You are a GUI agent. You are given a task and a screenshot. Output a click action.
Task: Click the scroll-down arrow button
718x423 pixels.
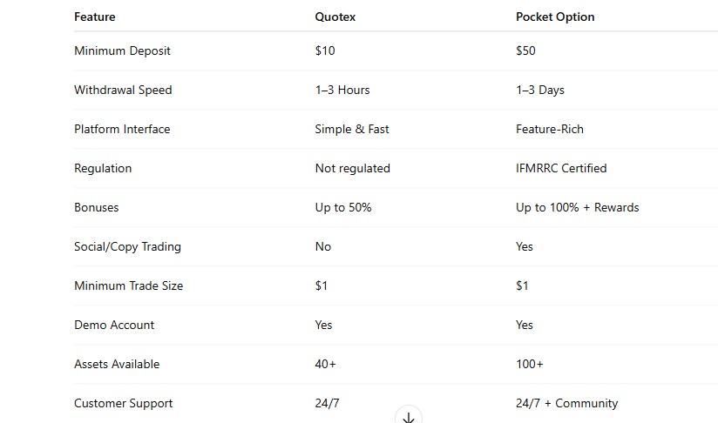pos(409,415)
